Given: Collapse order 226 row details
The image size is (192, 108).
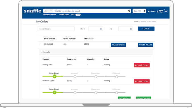Looking at the screenshot, I should 39,44.
